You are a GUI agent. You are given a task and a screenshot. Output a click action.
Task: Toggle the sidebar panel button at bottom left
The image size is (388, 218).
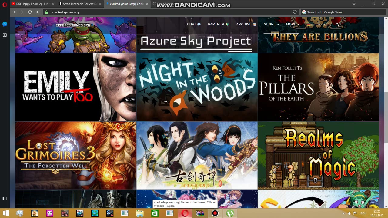point(5,199)
